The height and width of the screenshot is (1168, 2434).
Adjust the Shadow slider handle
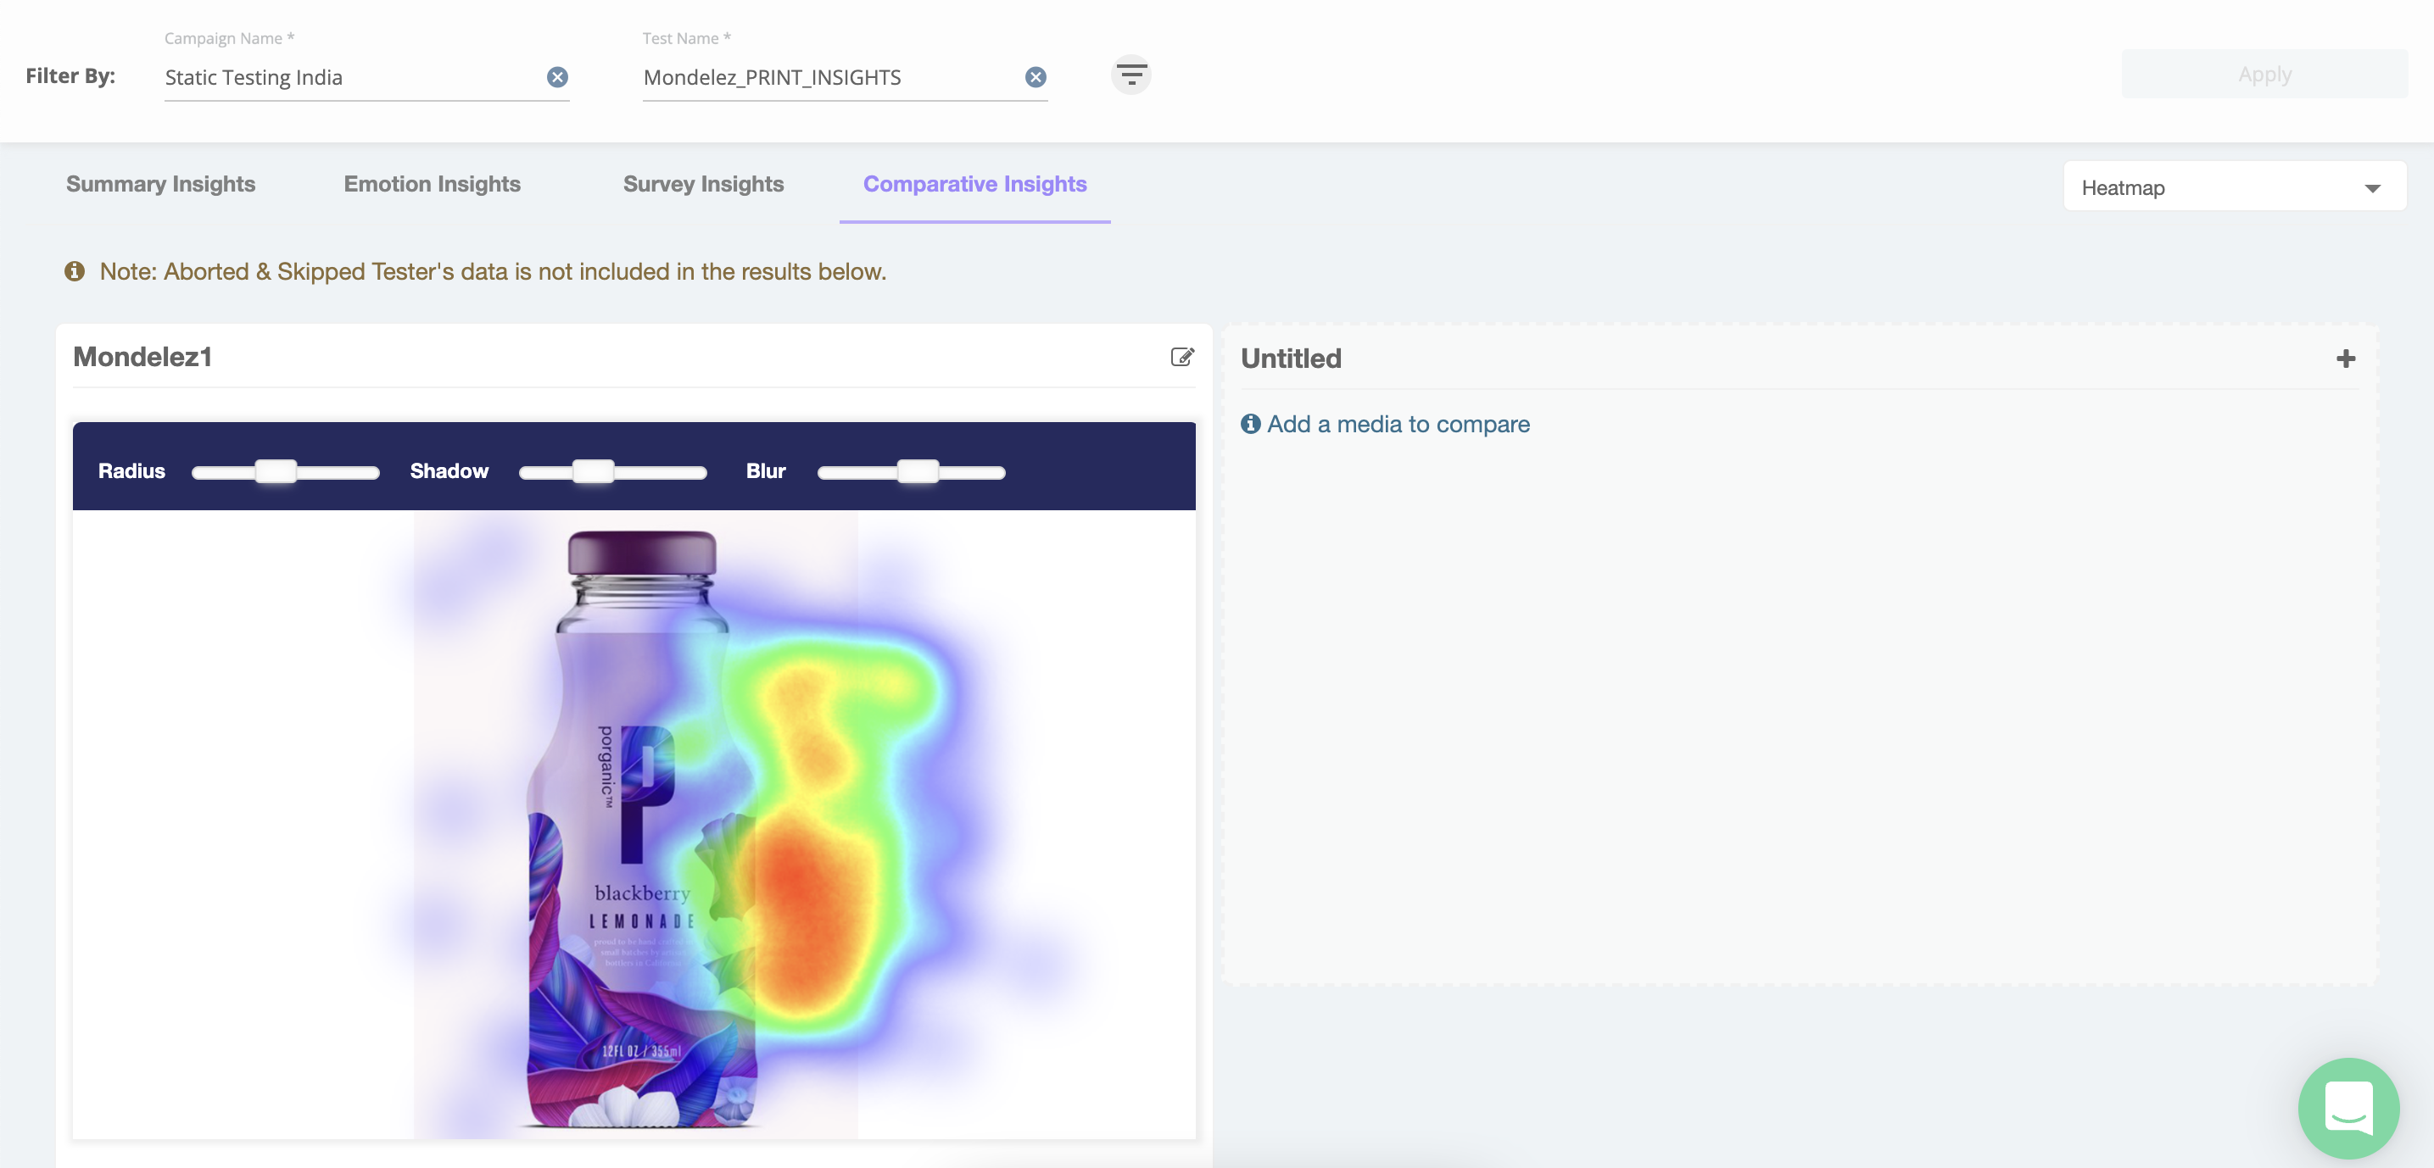coord(594,471)
